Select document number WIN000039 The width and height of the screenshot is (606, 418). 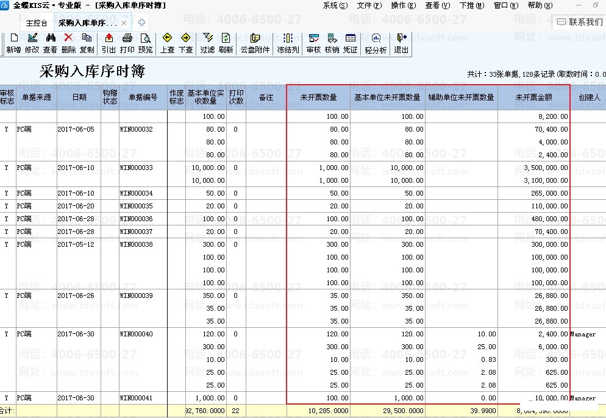tap(136, 296)
